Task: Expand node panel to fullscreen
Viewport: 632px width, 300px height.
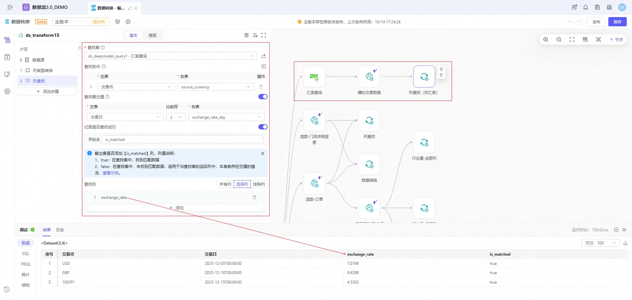Action: [264, 35]
